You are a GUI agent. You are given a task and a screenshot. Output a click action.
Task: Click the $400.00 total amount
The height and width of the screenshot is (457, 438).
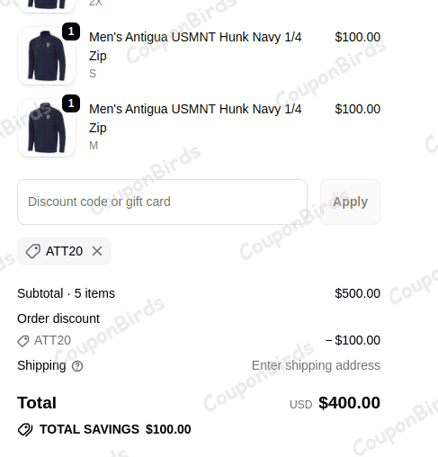click(x=349, y=403)
